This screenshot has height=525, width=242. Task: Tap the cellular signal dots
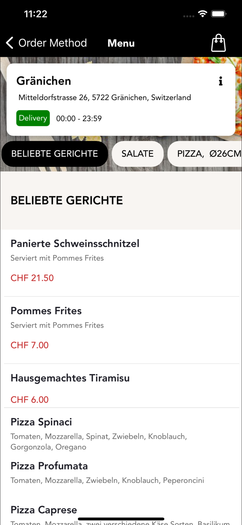click(188, 16)
